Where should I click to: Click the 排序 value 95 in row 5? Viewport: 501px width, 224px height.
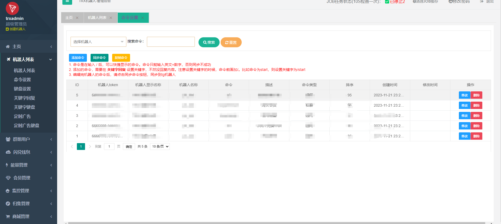pos(350,95)
